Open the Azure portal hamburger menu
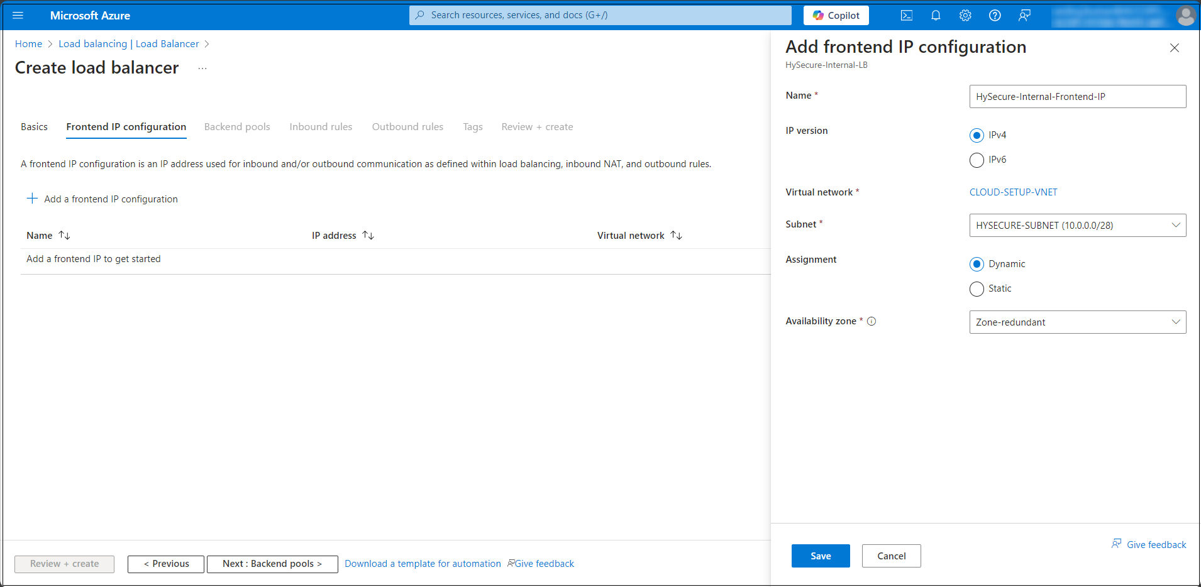1201x587 pixels. coord(18,16)
